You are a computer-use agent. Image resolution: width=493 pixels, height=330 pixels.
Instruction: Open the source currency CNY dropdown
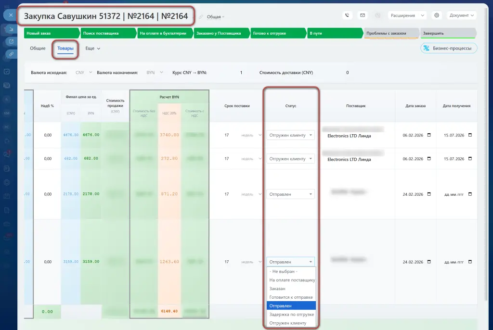[x=84, y=73]
